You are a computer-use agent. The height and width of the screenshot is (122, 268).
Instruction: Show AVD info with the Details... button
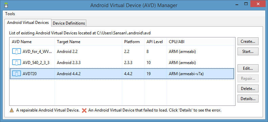pos(248,98)
